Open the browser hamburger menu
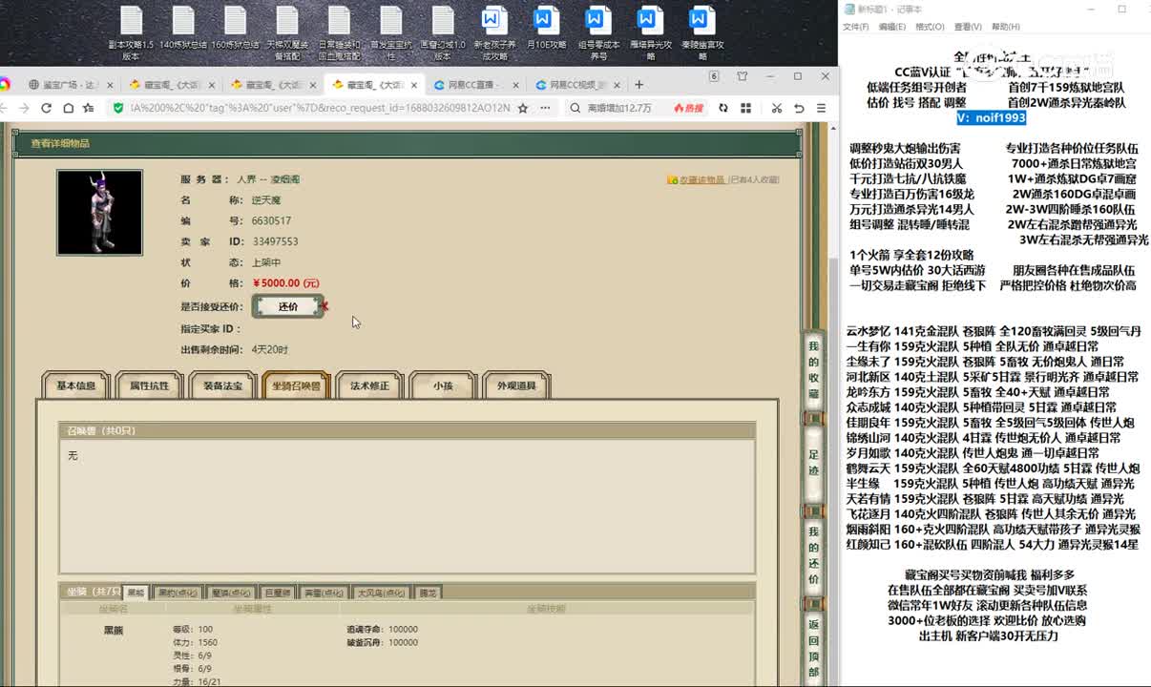The width and height of the screenshot is (1151, 687). tap(821, 108)
